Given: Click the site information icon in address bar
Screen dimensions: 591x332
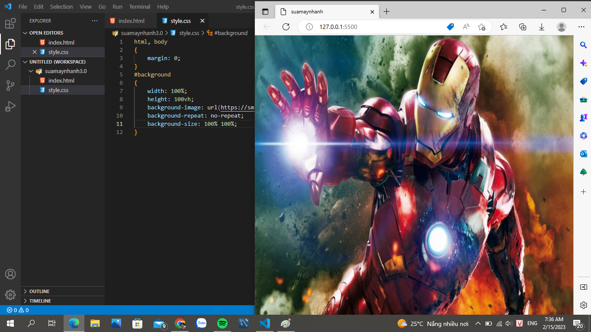Looking at the screenshot, I should 309,27.
